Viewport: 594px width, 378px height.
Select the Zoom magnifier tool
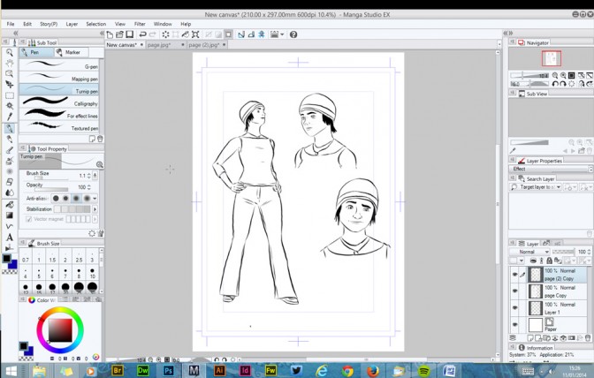tap(9, 53)
